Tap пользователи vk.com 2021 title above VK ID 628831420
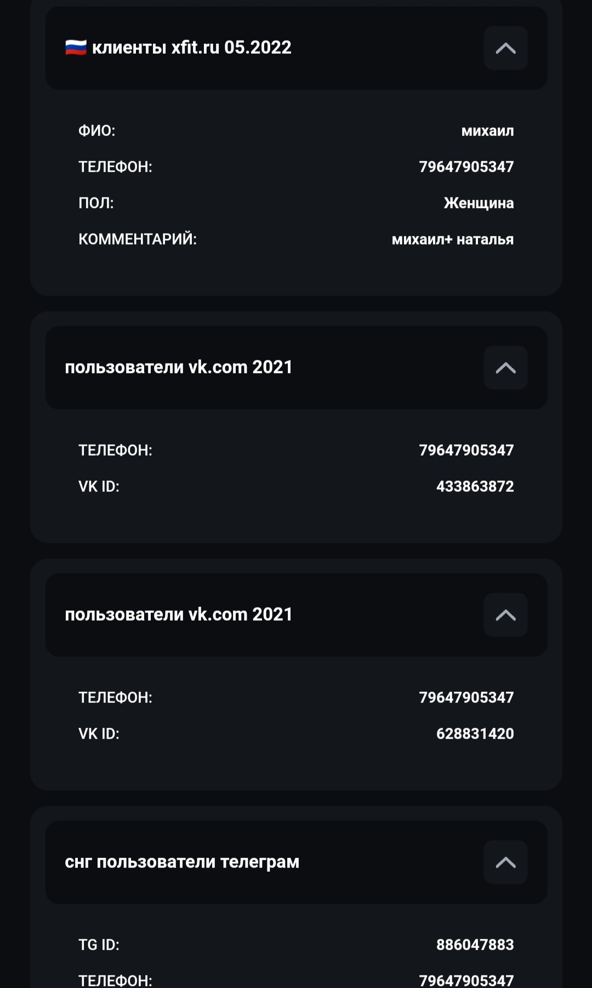Screen dimensions: 592x988 [x=179, y=615]
